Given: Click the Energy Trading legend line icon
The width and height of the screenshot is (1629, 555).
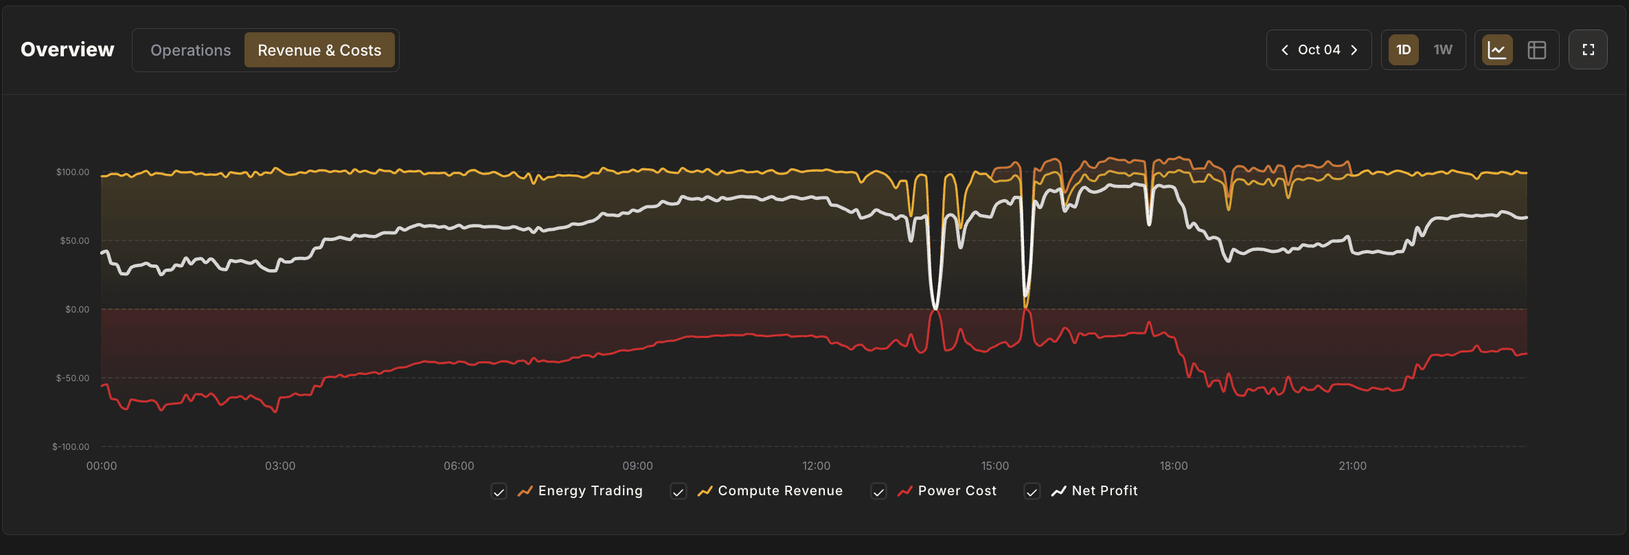Looking at the screenshot, I should point(525,491).
